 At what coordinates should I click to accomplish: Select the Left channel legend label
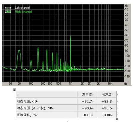click(23, 8)
